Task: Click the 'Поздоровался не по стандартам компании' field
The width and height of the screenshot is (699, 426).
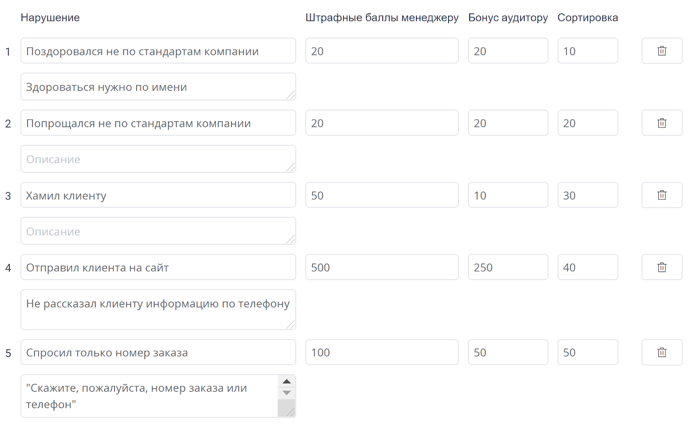Action: click(x=158, y=51)
